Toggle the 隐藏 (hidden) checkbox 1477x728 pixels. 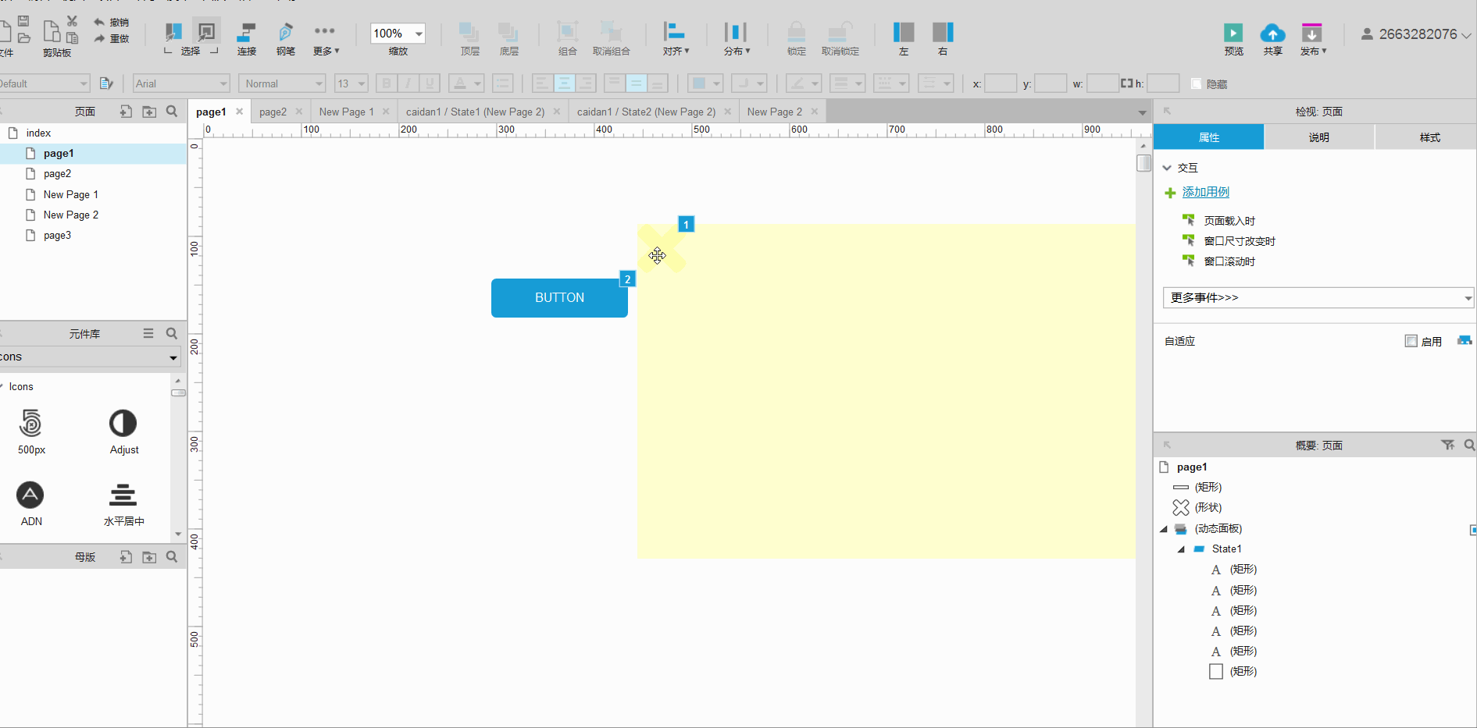click(x=1196, y=83)
